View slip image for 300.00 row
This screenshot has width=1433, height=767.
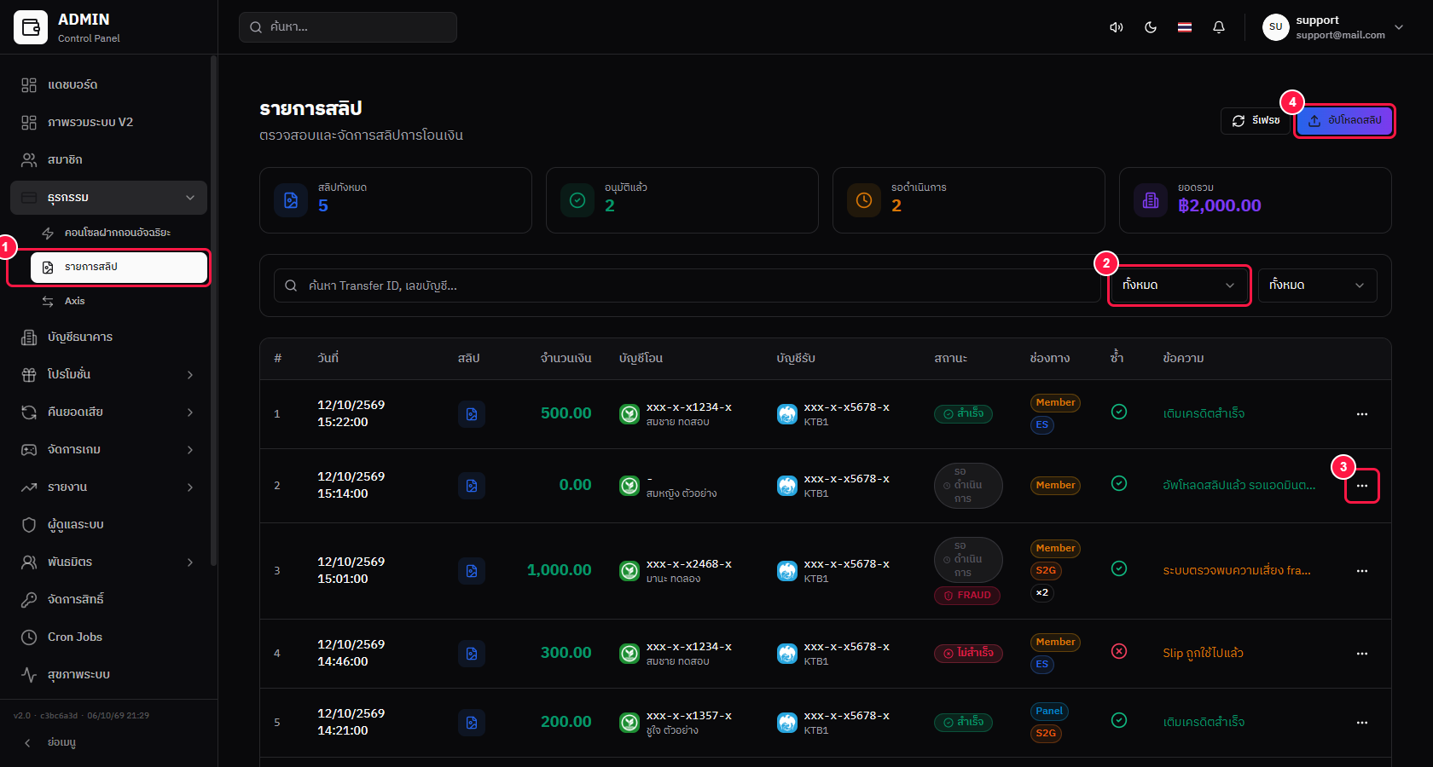coord(472,654)
